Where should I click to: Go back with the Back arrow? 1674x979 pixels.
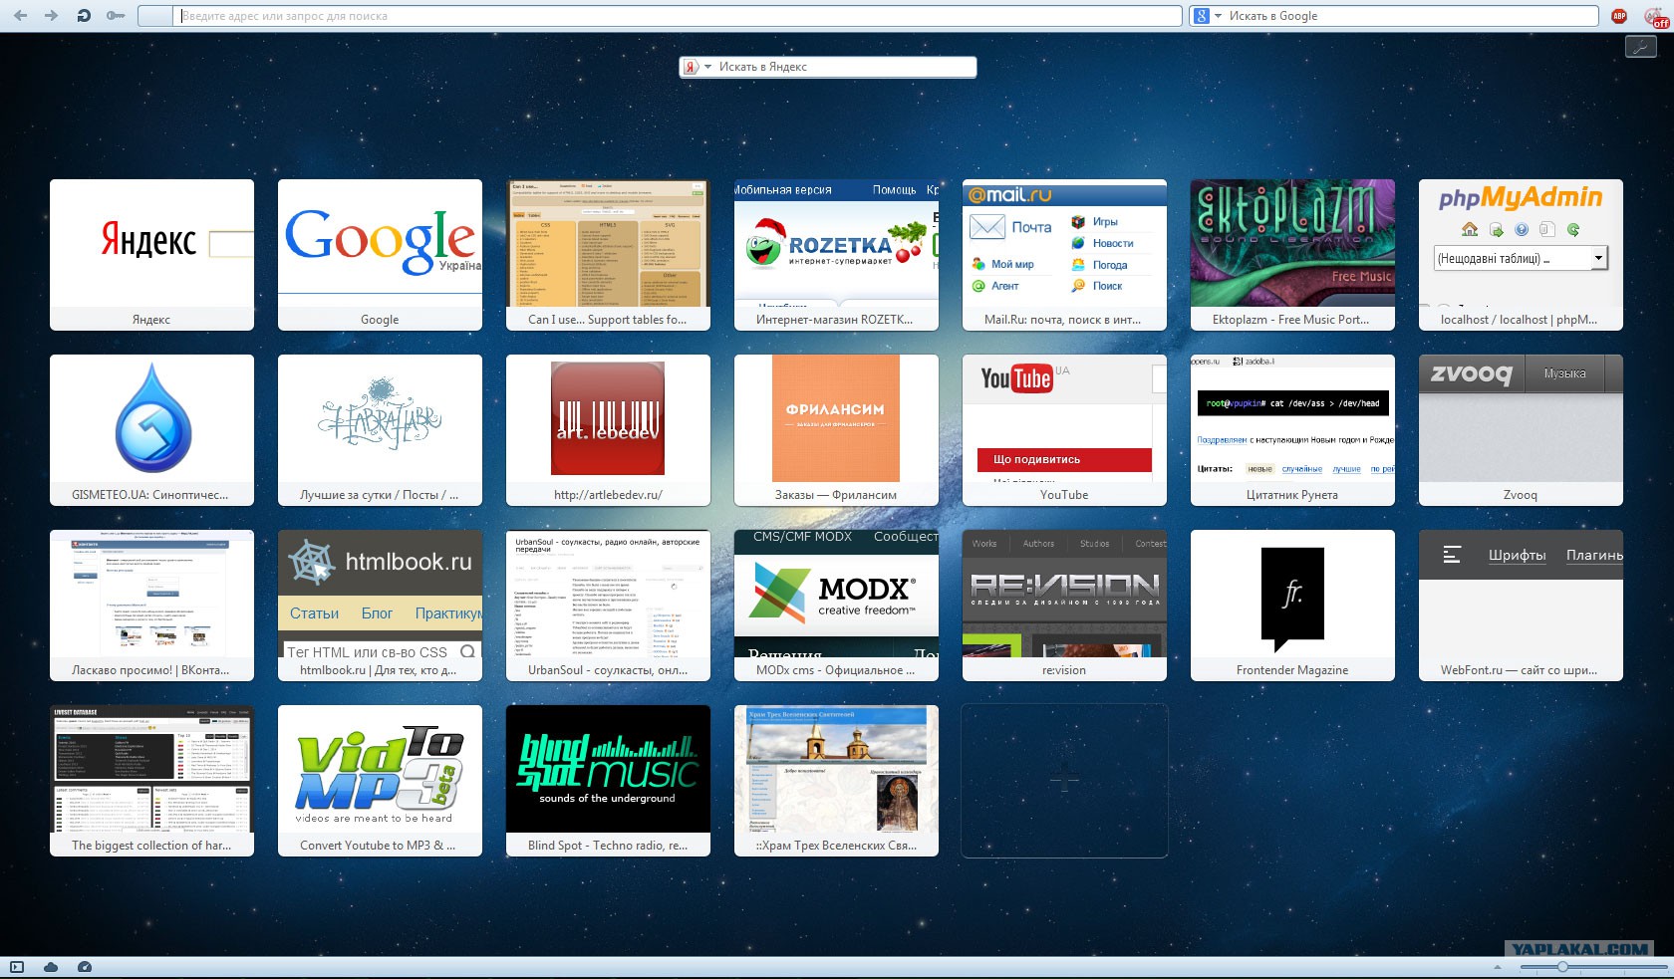point(20,16)
